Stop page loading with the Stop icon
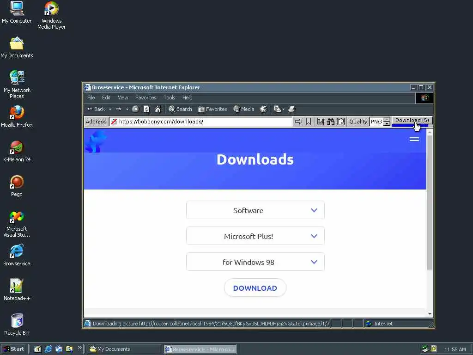473x355 pixels. (135, 109)
